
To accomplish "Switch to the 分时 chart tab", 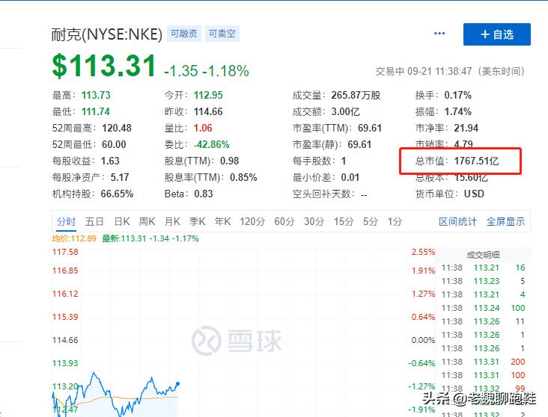I will tap(66, 221).
